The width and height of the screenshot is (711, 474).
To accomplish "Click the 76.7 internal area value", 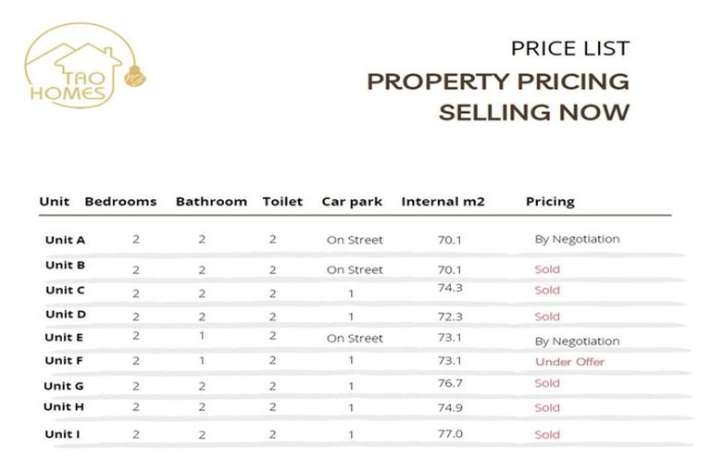I will (x=450, y=383).
